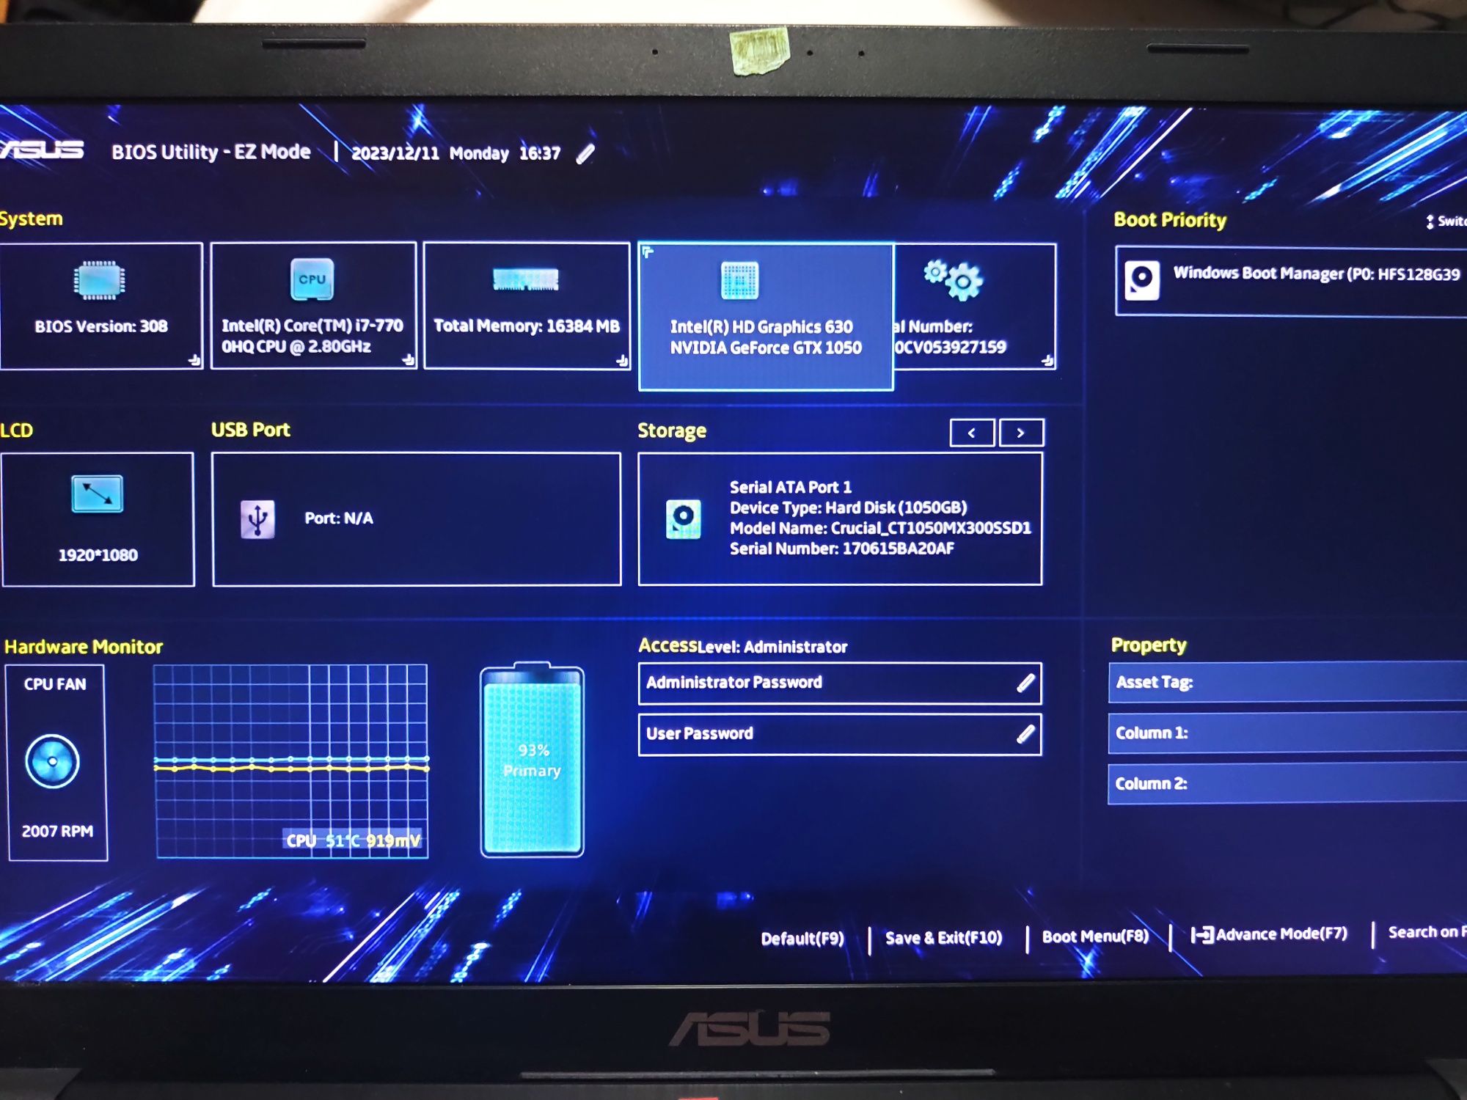Screen dimensions: 1467x1100
Task: Select the User Password field
Action: tap(840, 734)
